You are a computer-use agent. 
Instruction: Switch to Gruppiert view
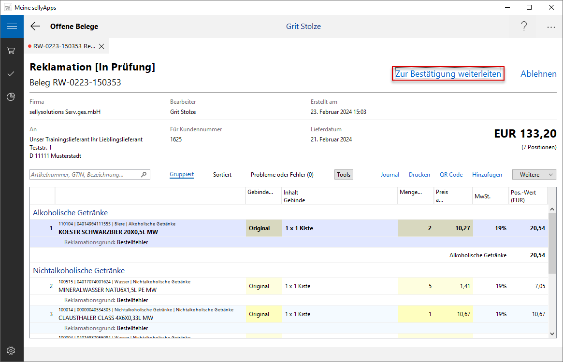pyautogui.click(x=182, y=175)
